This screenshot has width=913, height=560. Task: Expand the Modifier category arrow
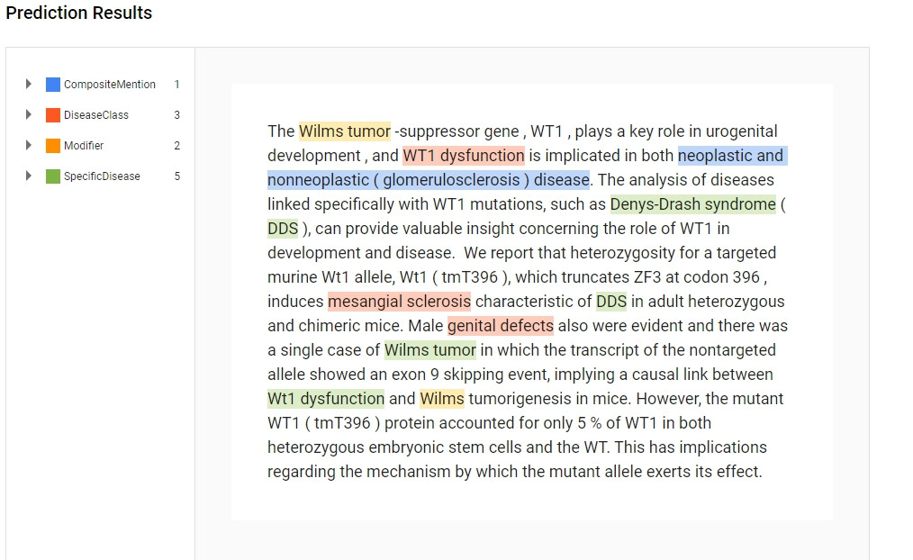point(28,145)
